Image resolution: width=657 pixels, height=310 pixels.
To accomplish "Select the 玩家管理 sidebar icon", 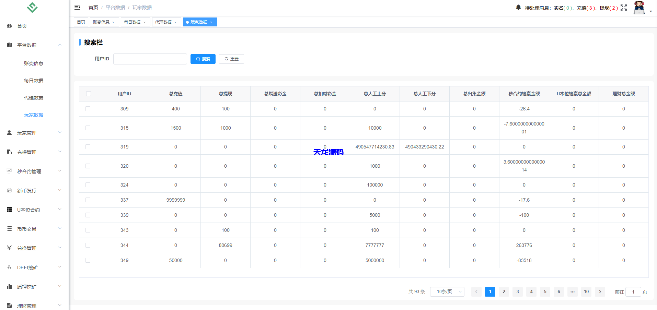I will [x=9, y=133].
